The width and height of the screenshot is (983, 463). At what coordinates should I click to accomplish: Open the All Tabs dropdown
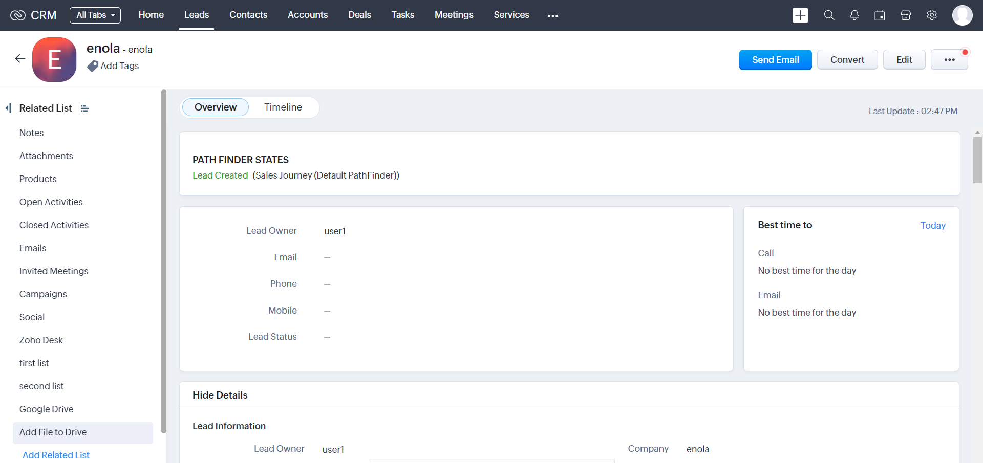(95, 15)
